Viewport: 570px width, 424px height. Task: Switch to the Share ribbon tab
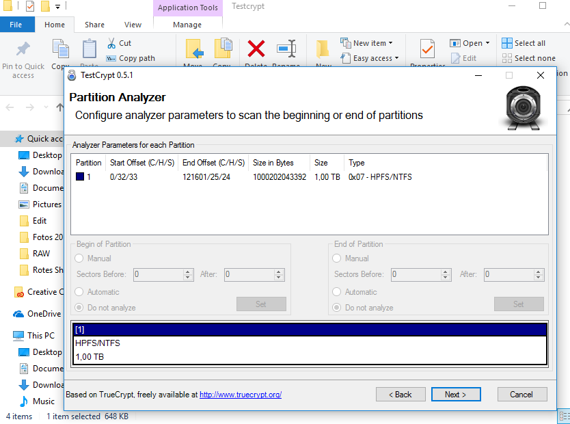94,25
